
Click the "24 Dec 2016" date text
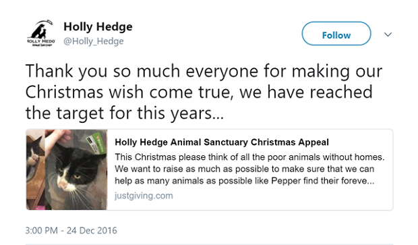point(92,230)
